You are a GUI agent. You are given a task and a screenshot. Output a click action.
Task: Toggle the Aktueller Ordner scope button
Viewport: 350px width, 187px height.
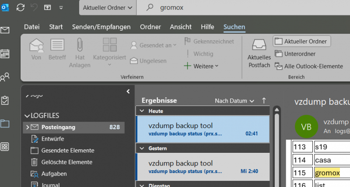tap(302, 41)
